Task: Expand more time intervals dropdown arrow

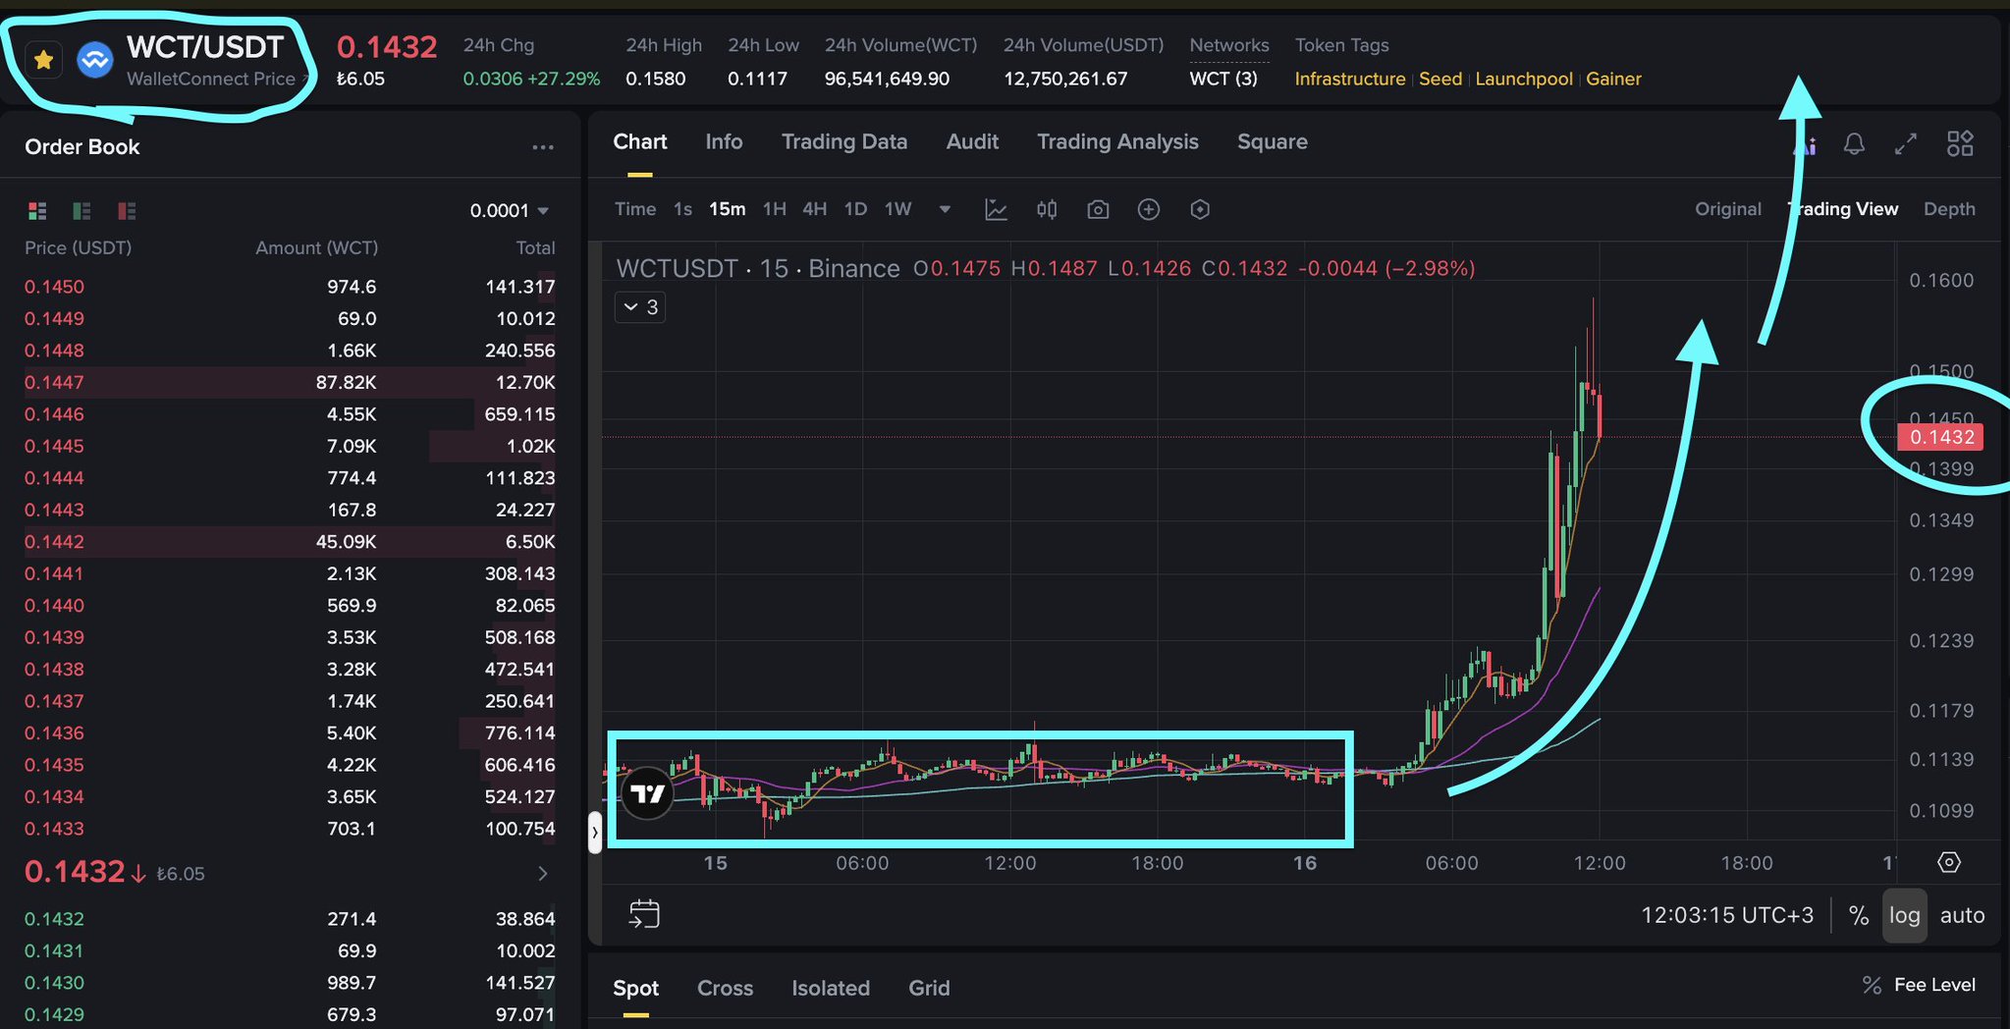Action: pos(945,209)
